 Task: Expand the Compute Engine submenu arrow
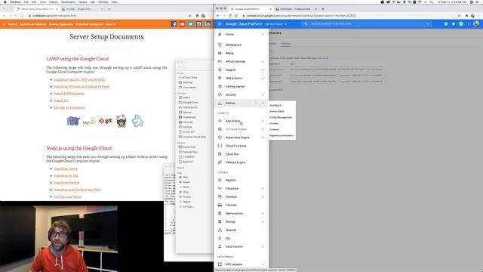tap(263, 129)
